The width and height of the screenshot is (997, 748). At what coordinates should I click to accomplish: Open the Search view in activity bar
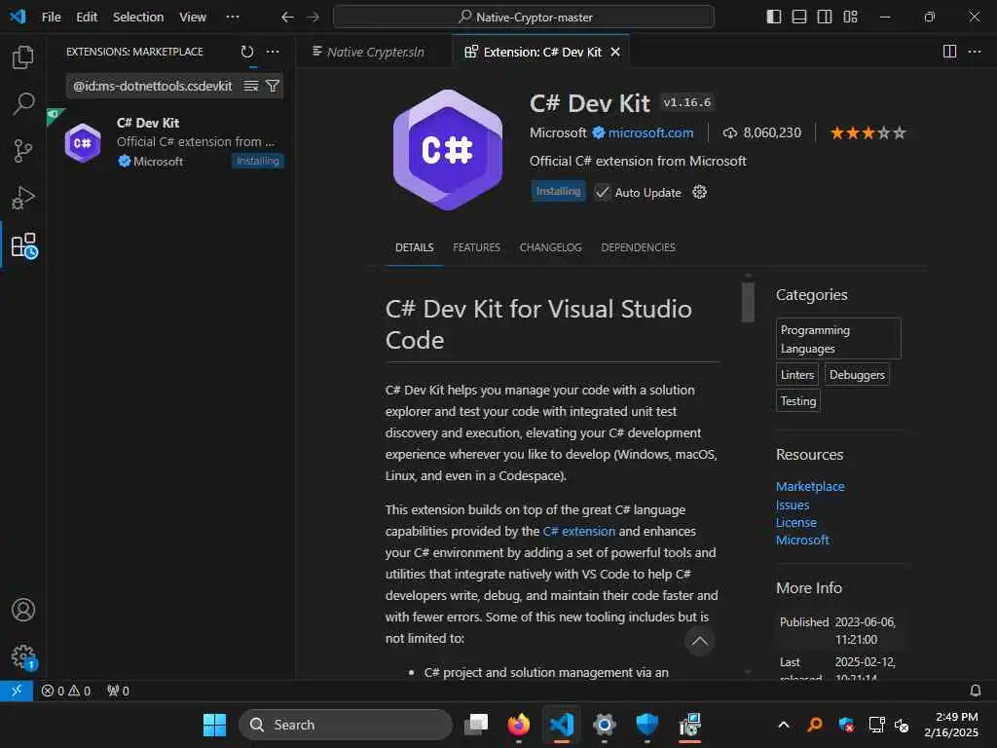click(23, 103)
